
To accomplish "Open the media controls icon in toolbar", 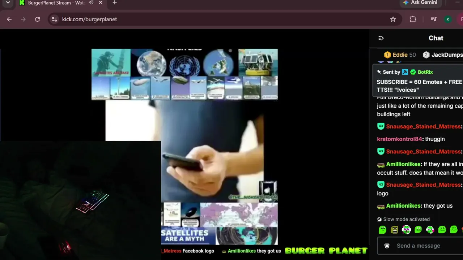I will point(433,19).
